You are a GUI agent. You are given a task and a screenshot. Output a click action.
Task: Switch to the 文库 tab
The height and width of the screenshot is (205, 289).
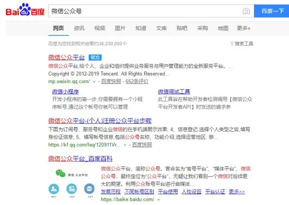(161, 28)
